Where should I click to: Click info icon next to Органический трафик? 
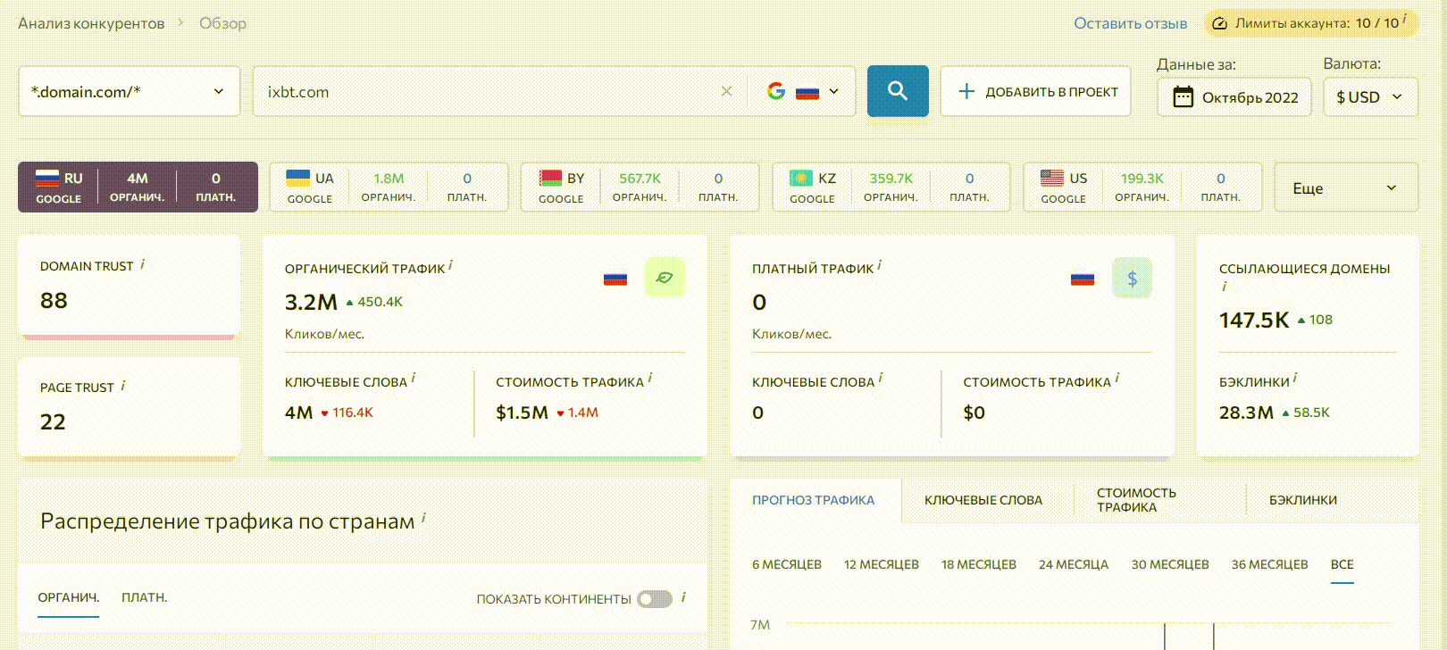click(451, 265)
